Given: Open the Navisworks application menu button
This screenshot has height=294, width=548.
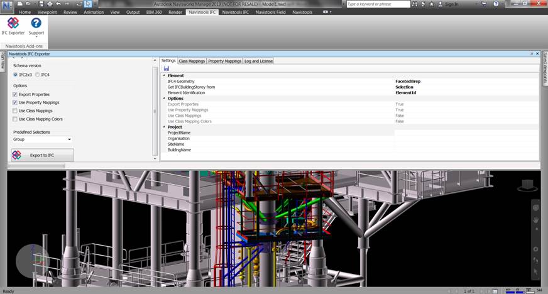Looking at the screenshot, I should coord(7,6).
